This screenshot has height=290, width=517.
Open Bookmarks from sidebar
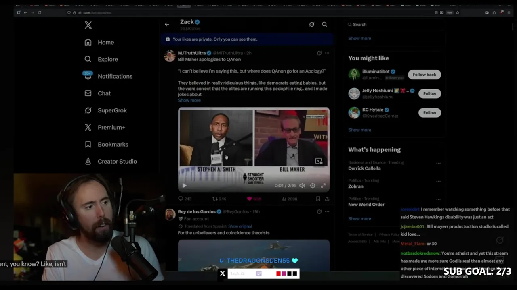(x=106, y=144)
